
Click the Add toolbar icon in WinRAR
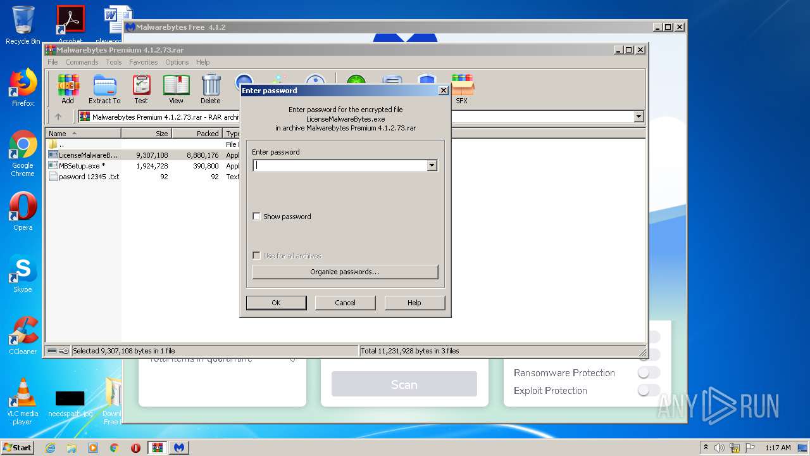68,89
